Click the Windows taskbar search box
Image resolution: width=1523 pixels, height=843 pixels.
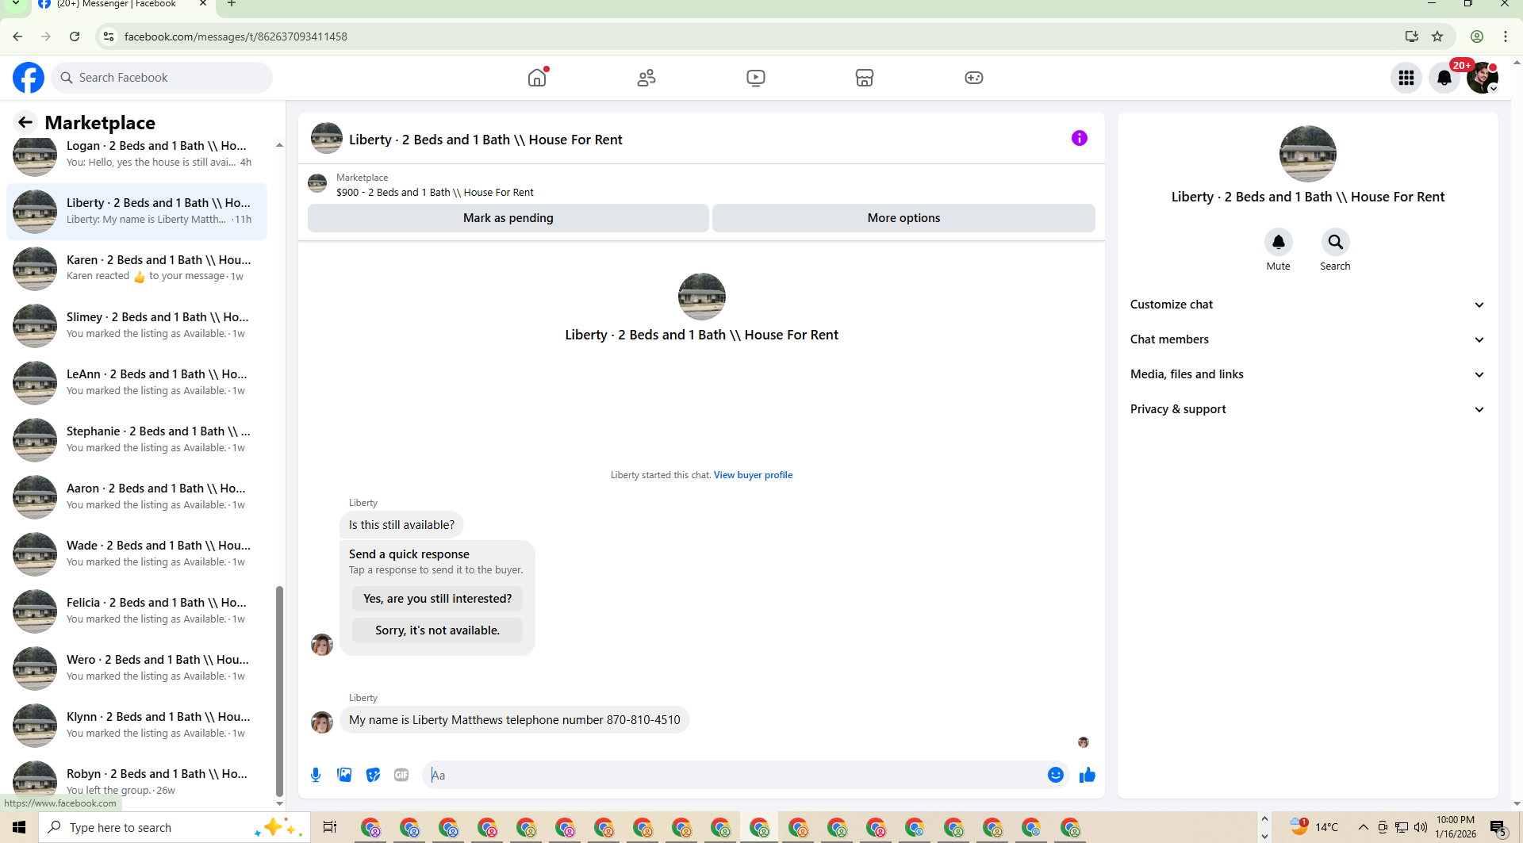pyautogui.click(x=175, y=827)
